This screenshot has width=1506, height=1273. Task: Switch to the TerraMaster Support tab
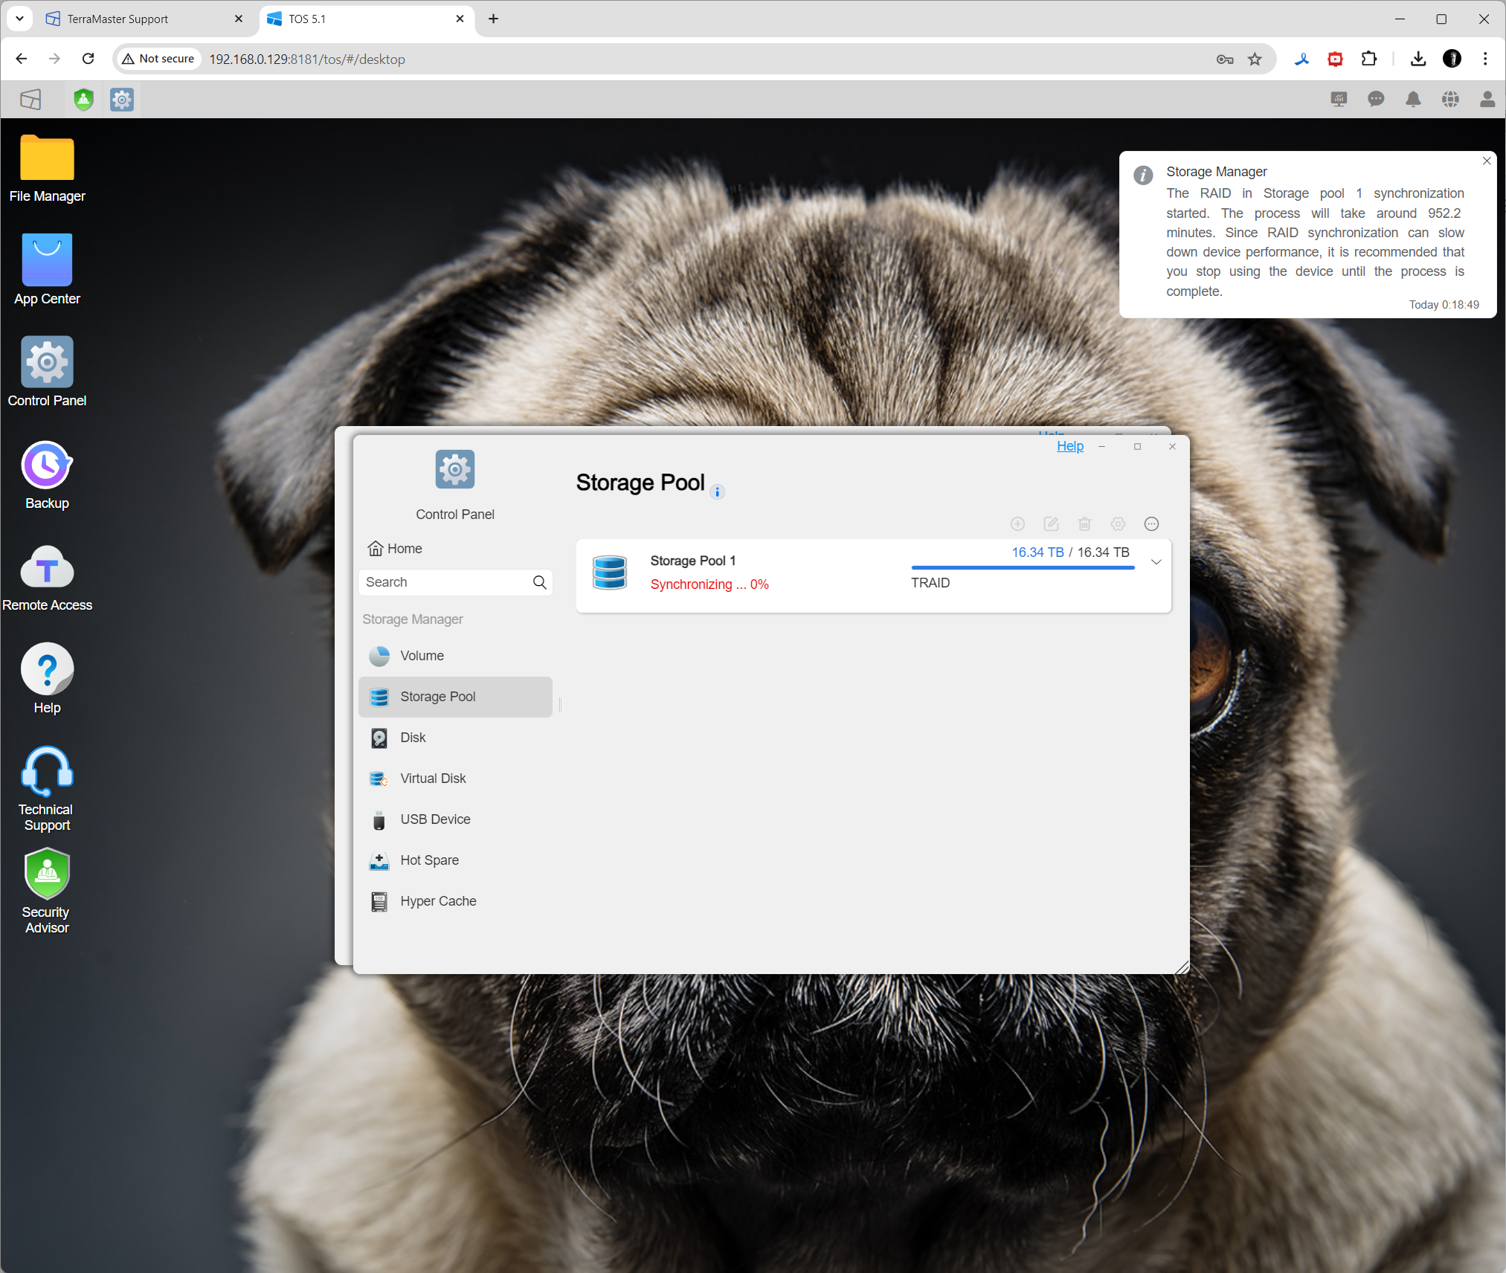tap(119, 19)
